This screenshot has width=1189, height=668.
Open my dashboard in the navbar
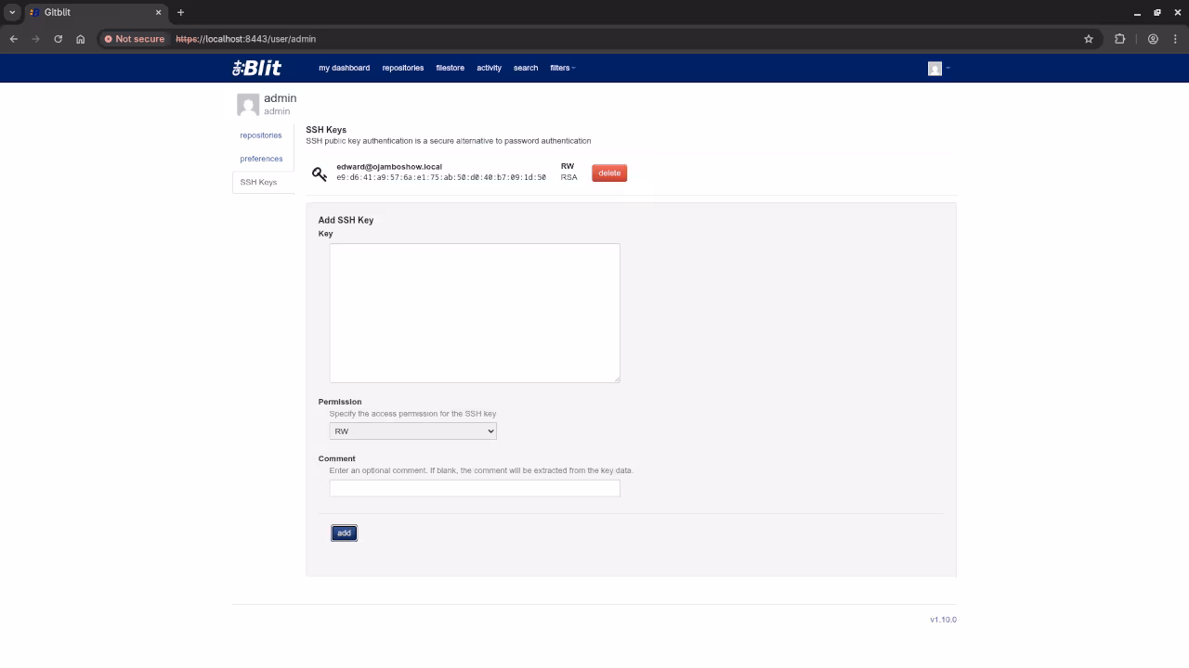344,68
